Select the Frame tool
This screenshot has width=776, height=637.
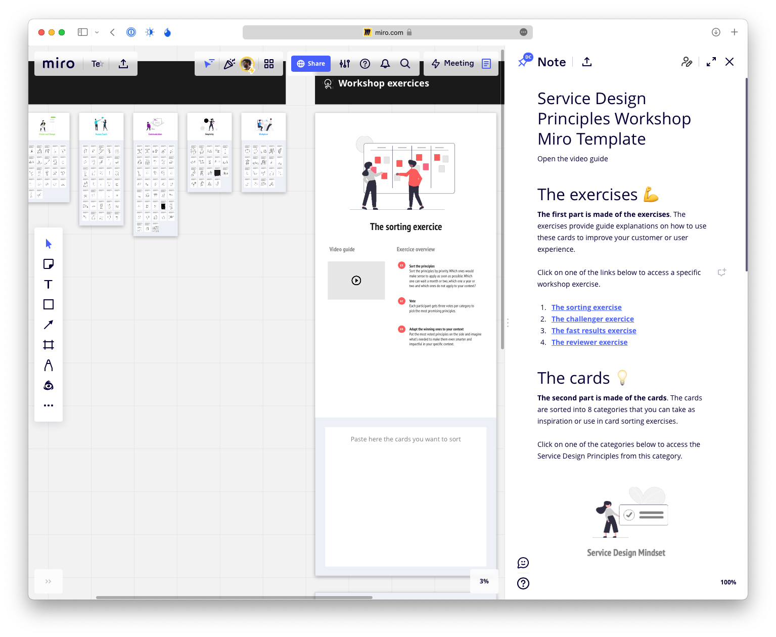[49, 345]
